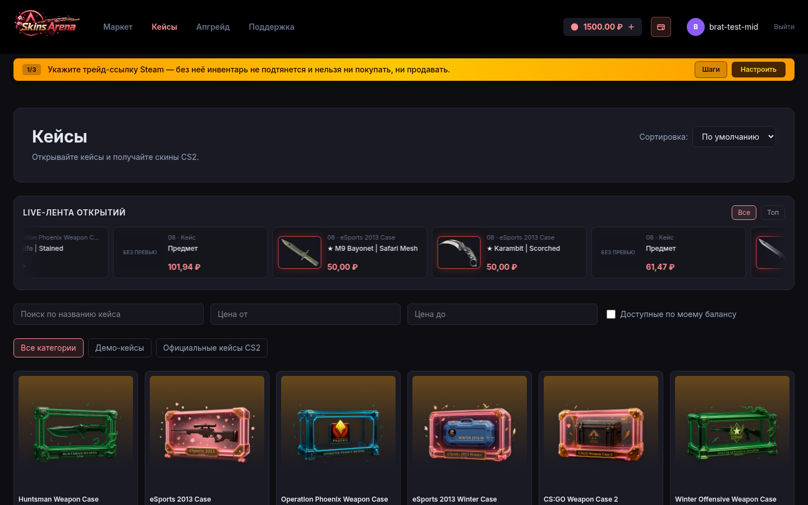Click the 'Выйти' logout link

tap(784, 27)
